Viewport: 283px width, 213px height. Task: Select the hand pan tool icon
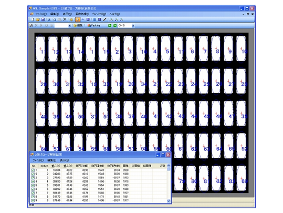point(71,19)
